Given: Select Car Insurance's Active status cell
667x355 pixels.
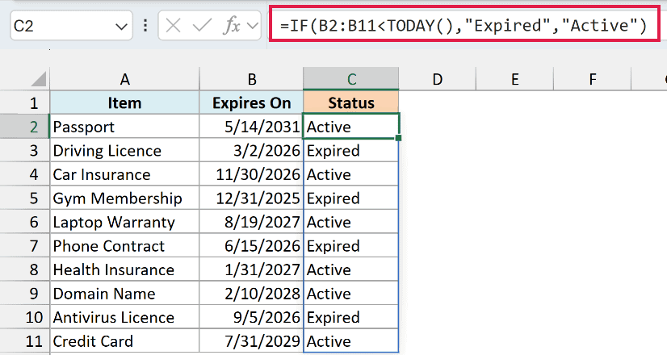Looking at the screenshot, I should tap(351, 174).
